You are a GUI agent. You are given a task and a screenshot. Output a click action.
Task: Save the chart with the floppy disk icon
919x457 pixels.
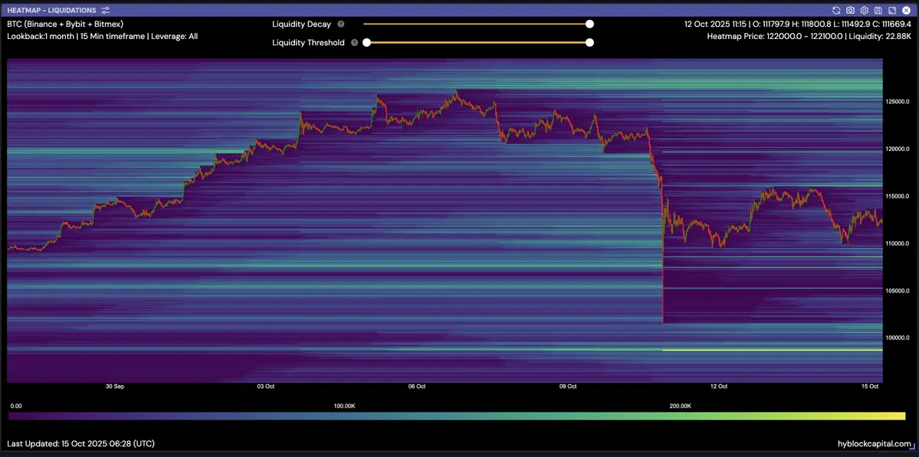878,10
